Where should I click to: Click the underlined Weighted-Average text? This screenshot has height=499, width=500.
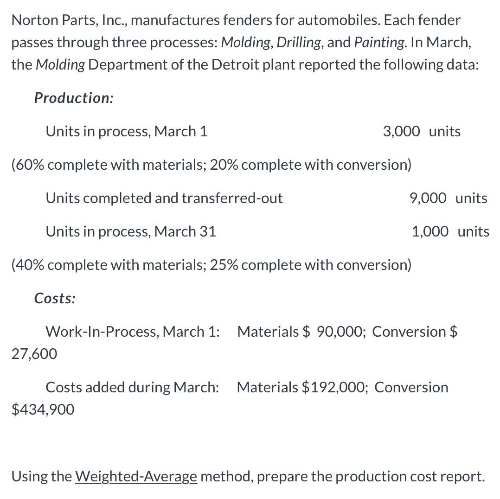(x=136, y=476)
